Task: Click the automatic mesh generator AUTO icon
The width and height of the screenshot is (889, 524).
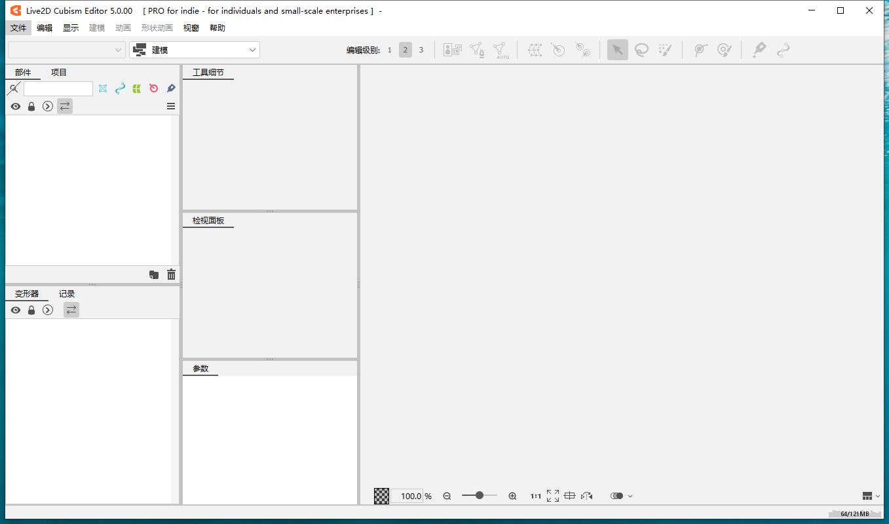Action: 501,50
